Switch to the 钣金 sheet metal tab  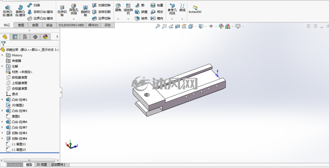(49, 25)
